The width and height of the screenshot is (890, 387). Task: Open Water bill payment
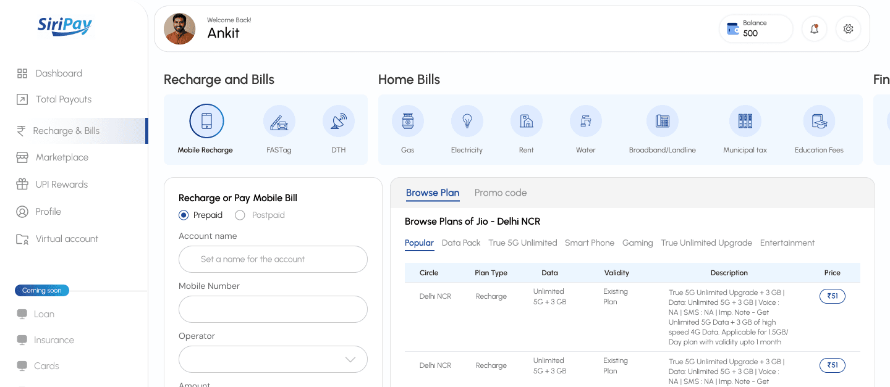(585, 121)
